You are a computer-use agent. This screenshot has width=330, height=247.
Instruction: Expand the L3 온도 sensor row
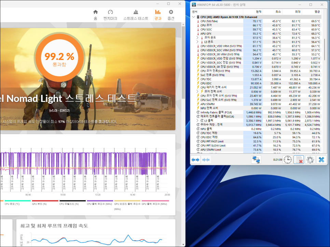(x=197, y=42)
